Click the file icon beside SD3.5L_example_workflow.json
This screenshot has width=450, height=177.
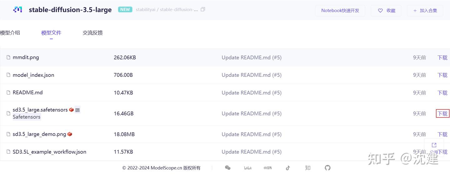(8, 152)
